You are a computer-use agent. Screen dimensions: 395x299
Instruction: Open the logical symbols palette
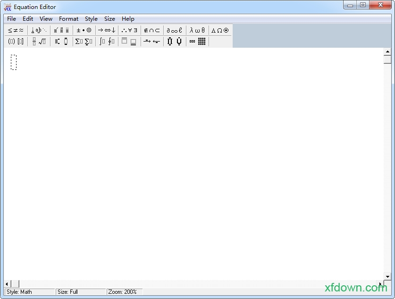pos(129,30)
